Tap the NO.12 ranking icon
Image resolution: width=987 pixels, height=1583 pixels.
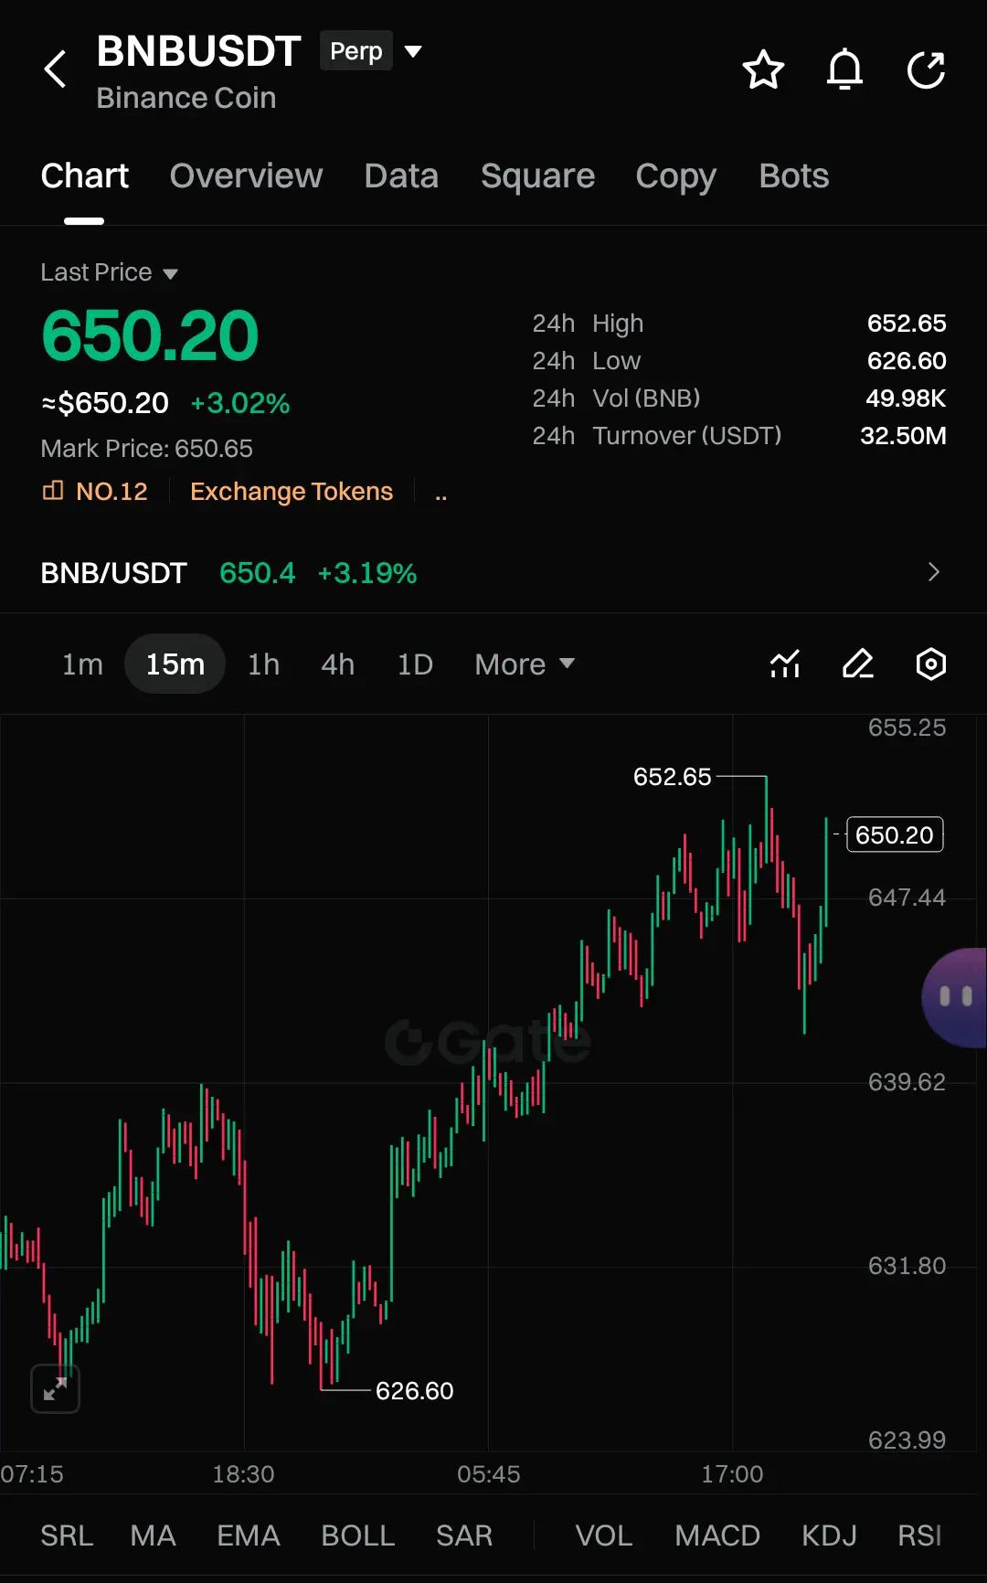pos(53,491)
